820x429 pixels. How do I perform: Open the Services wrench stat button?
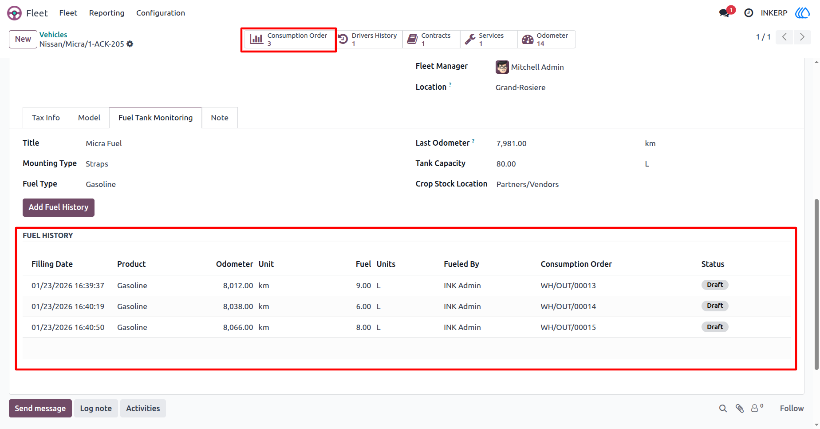(489, 39)
